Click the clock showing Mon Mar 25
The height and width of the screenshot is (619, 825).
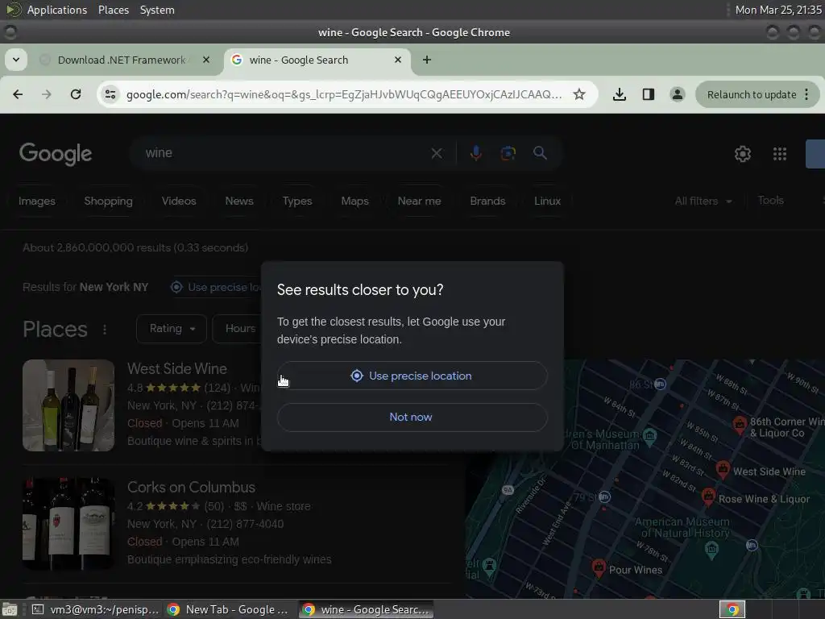(x=778, y=10)
